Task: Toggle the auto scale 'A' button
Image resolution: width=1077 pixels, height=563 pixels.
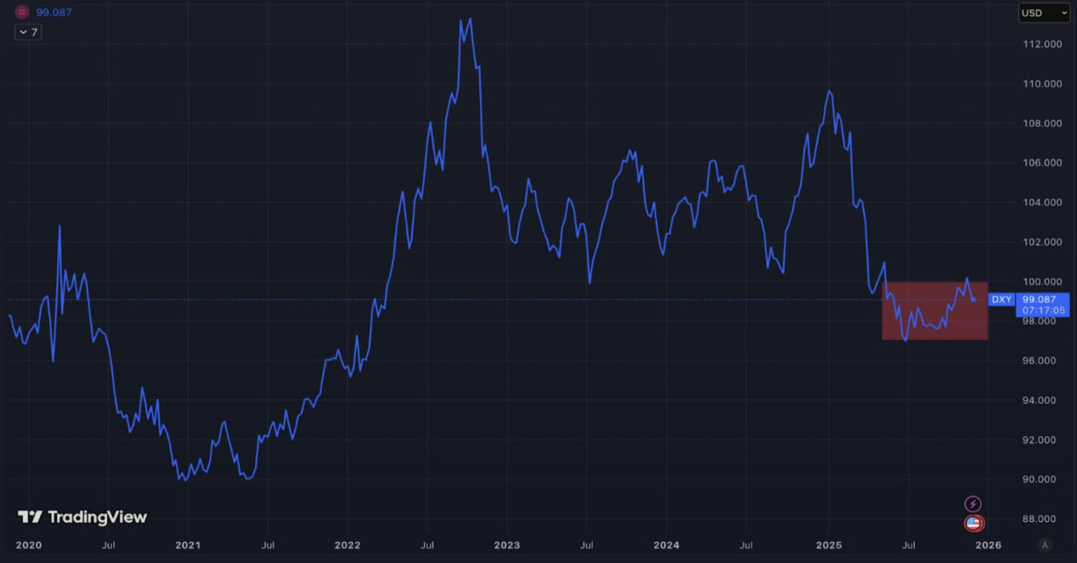Action: pos(1044,545)
